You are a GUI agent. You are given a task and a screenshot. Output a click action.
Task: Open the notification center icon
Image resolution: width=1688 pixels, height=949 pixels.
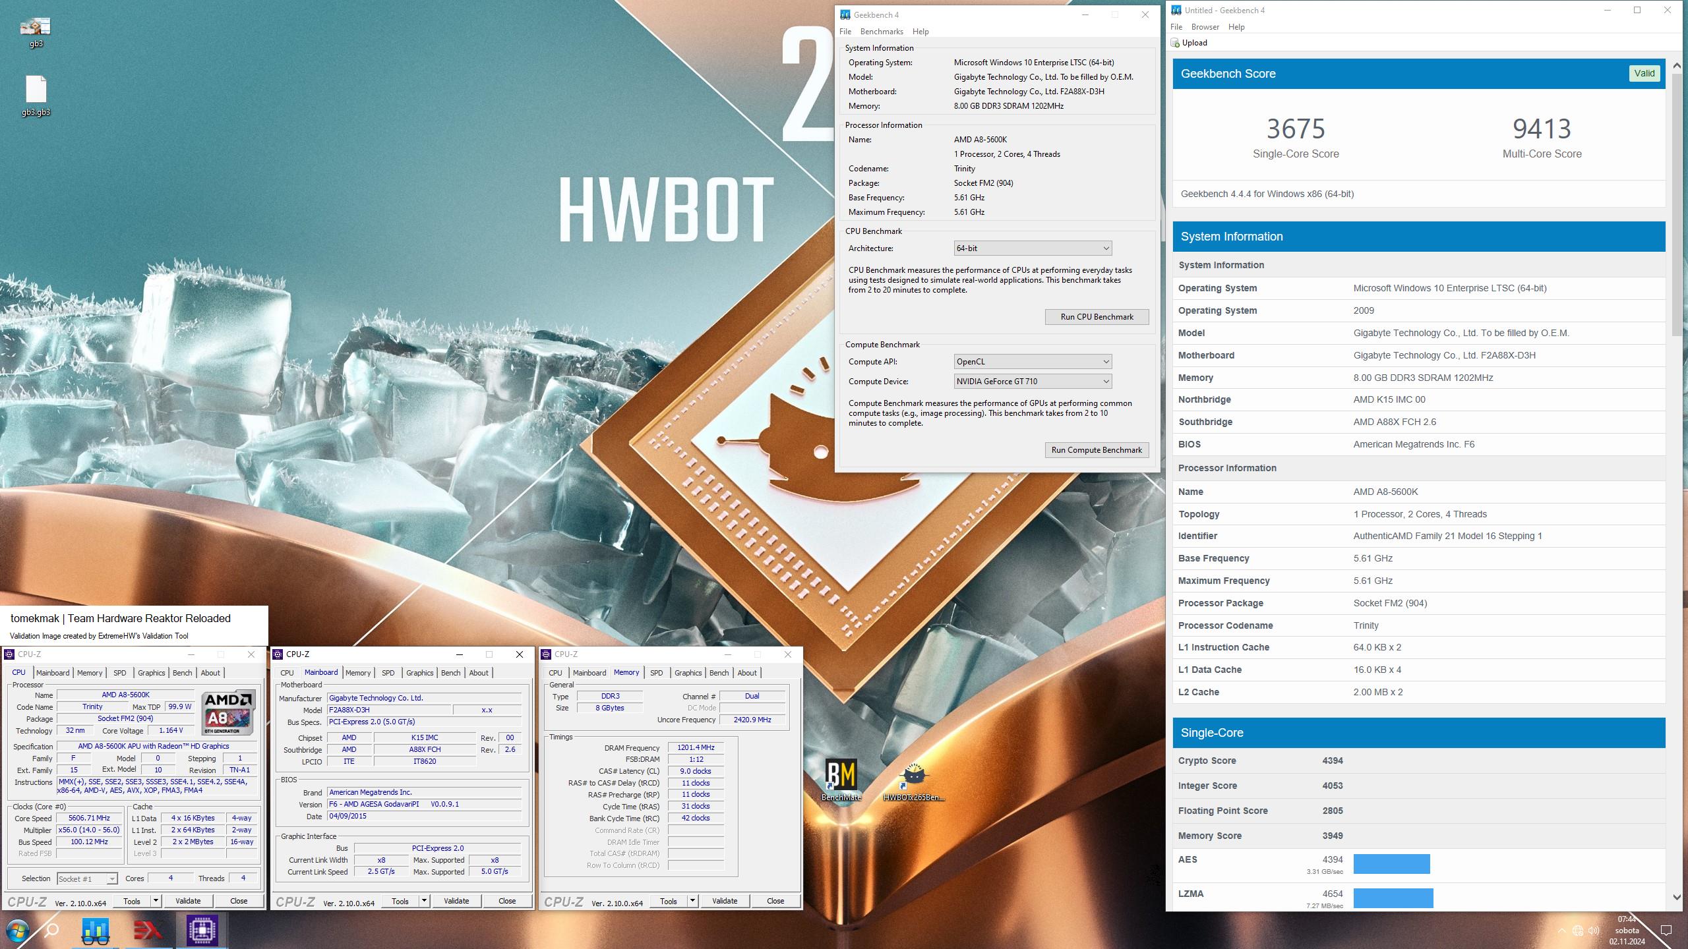1666,931
